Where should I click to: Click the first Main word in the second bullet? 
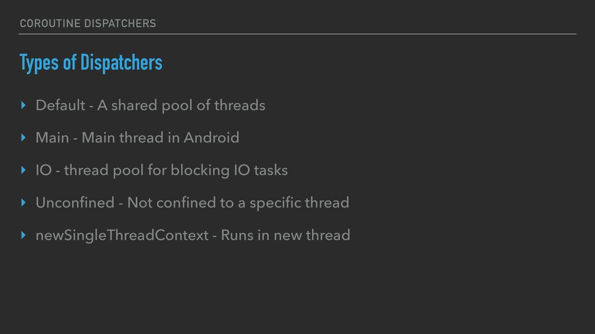pyautogui.click(x=51, y=138)
